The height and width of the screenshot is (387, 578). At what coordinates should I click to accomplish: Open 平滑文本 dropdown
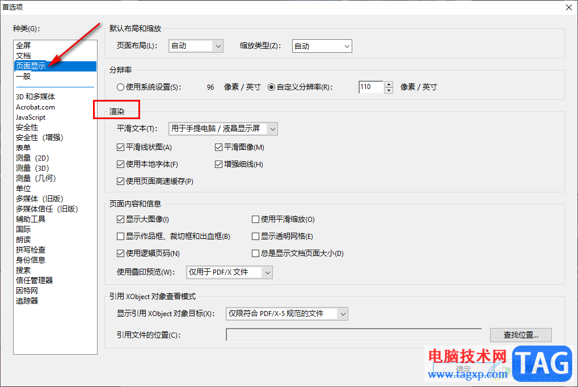tap(223, 129)
